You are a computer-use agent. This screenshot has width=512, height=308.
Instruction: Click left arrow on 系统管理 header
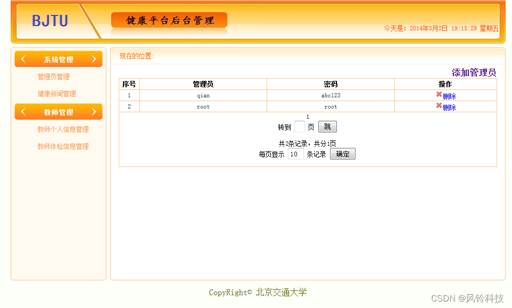pos(23,59)
